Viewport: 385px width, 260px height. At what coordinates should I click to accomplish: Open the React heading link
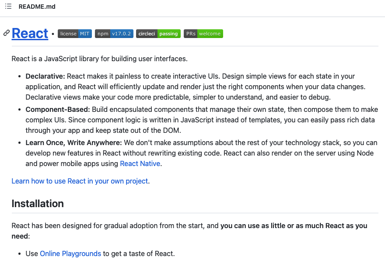[30, 33]
